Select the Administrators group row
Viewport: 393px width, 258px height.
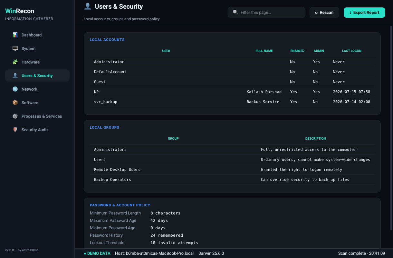coord(232,150)
